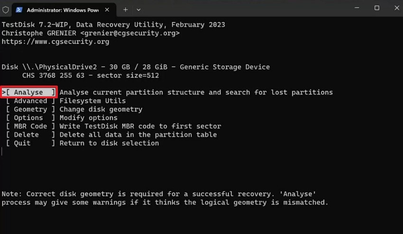Screen dimensions: 403x234
Task: Open a new terminal tab
Action: (126, 9)
